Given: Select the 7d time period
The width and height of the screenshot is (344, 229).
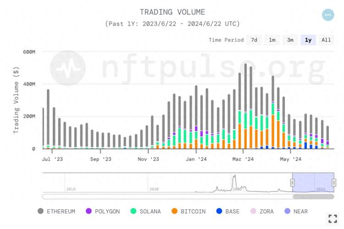Looking at the screenshot, I should pyautogui.click(x=254, y=40).
